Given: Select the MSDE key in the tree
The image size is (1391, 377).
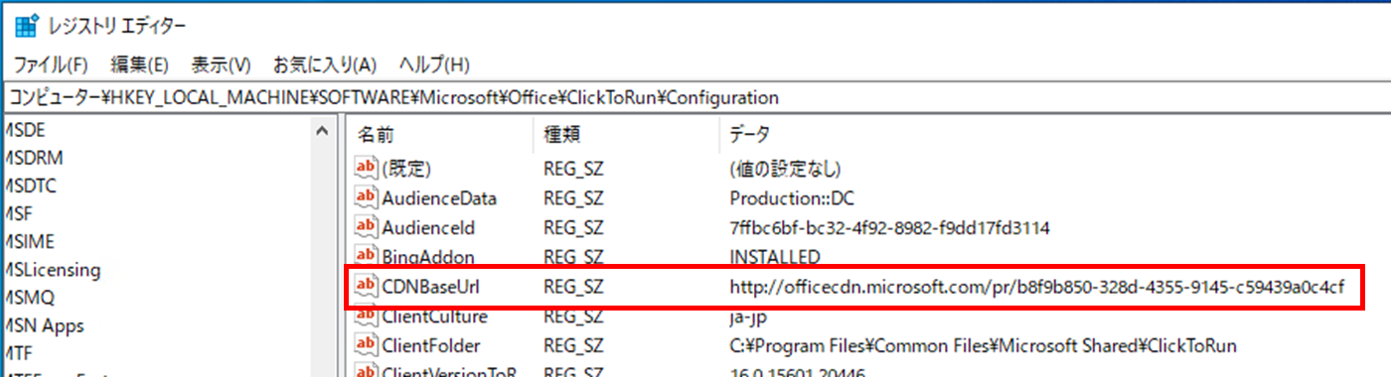Looking at the screenshot, I should pyautogui.click(x=25, y=130).
